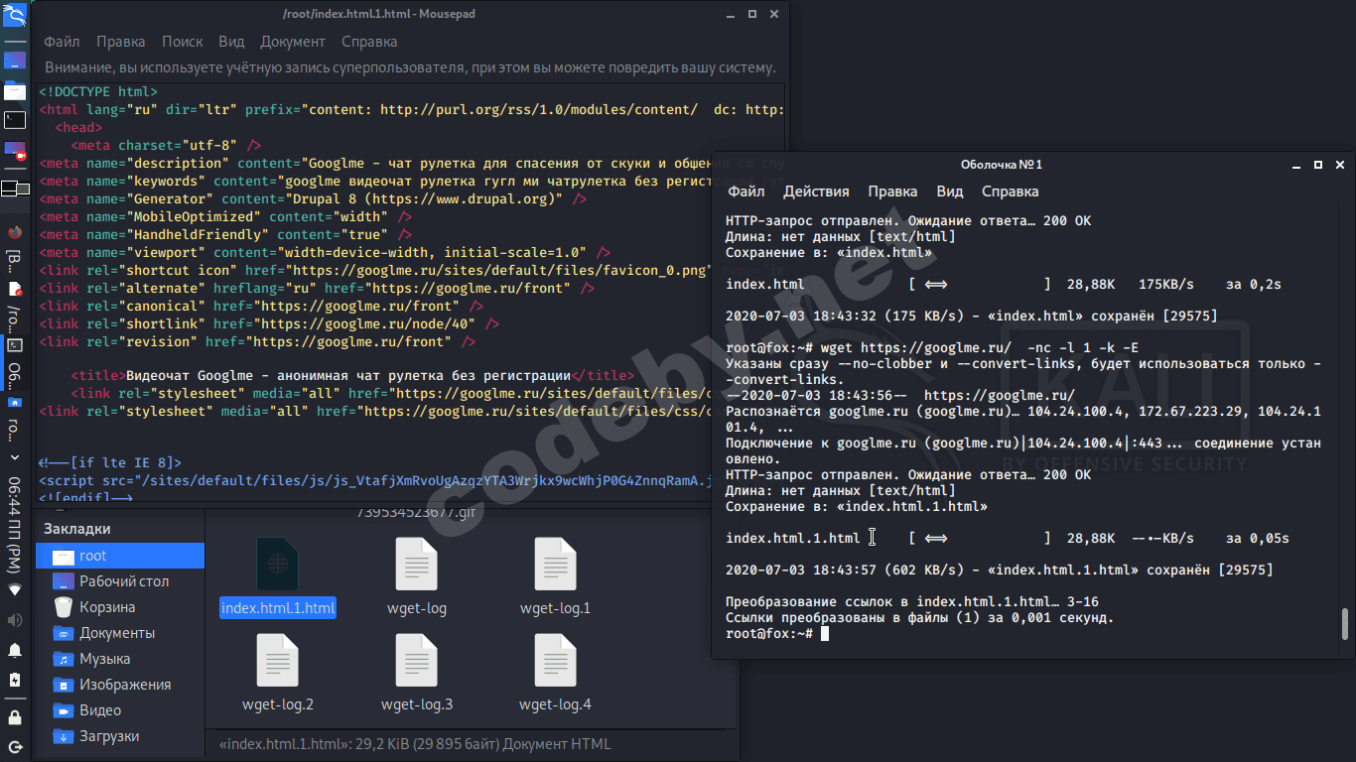Switch workspaces using the workspace switcher

[x=15, y=188]
